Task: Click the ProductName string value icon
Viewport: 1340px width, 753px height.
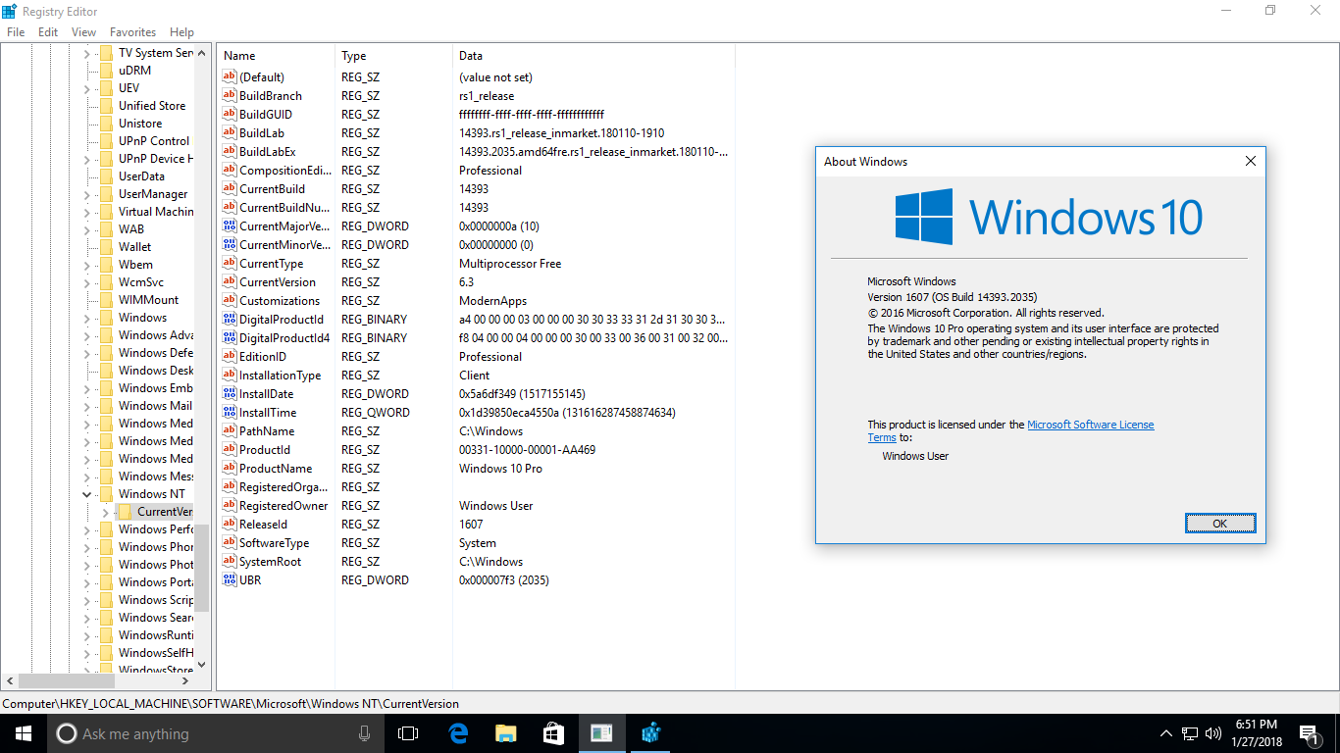Action: coord(230,469)
